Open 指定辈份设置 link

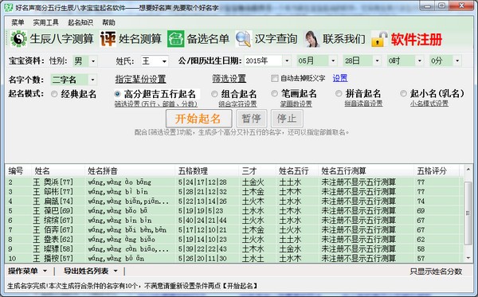click(x=140, y=79)
